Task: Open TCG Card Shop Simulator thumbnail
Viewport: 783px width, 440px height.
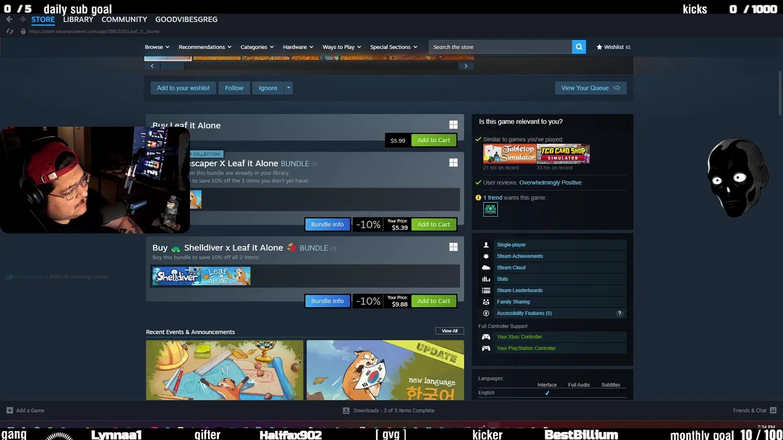Action: [563, 154]
